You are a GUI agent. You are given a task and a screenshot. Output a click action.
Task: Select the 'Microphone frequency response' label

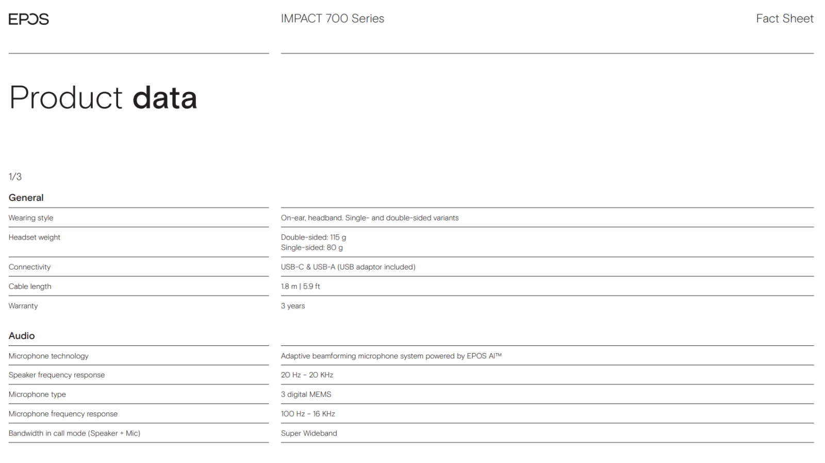pyautogui.click(x=63, y=414)
